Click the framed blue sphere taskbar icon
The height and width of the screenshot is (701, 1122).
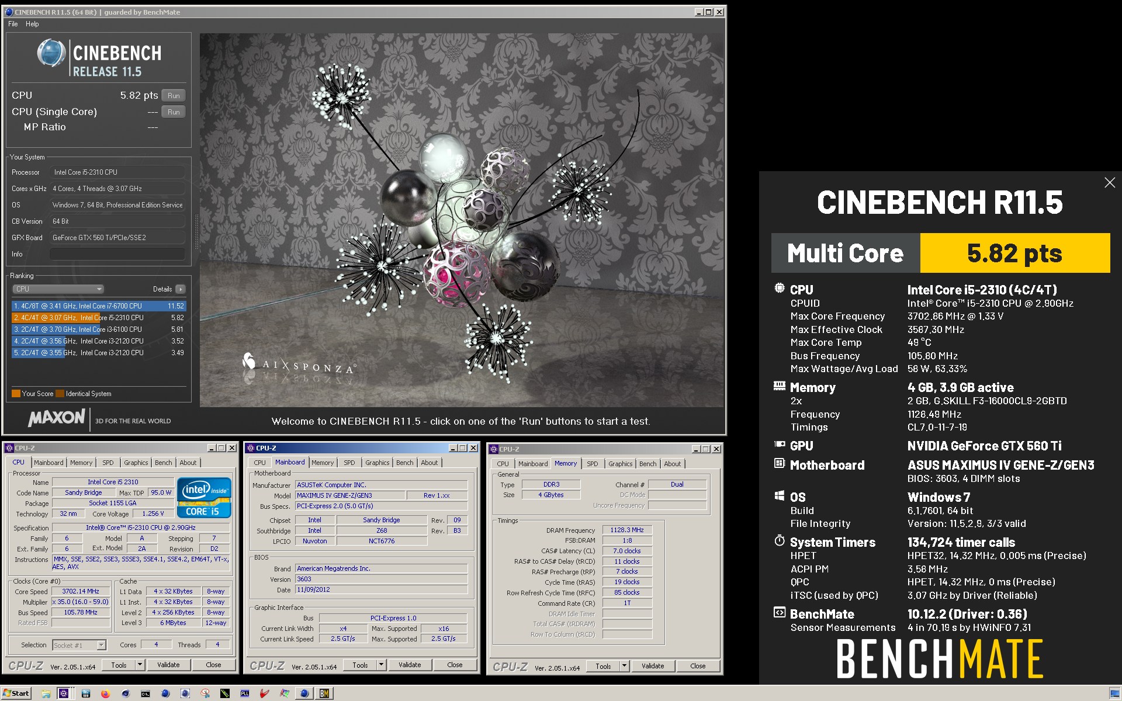tap(185, 693)
